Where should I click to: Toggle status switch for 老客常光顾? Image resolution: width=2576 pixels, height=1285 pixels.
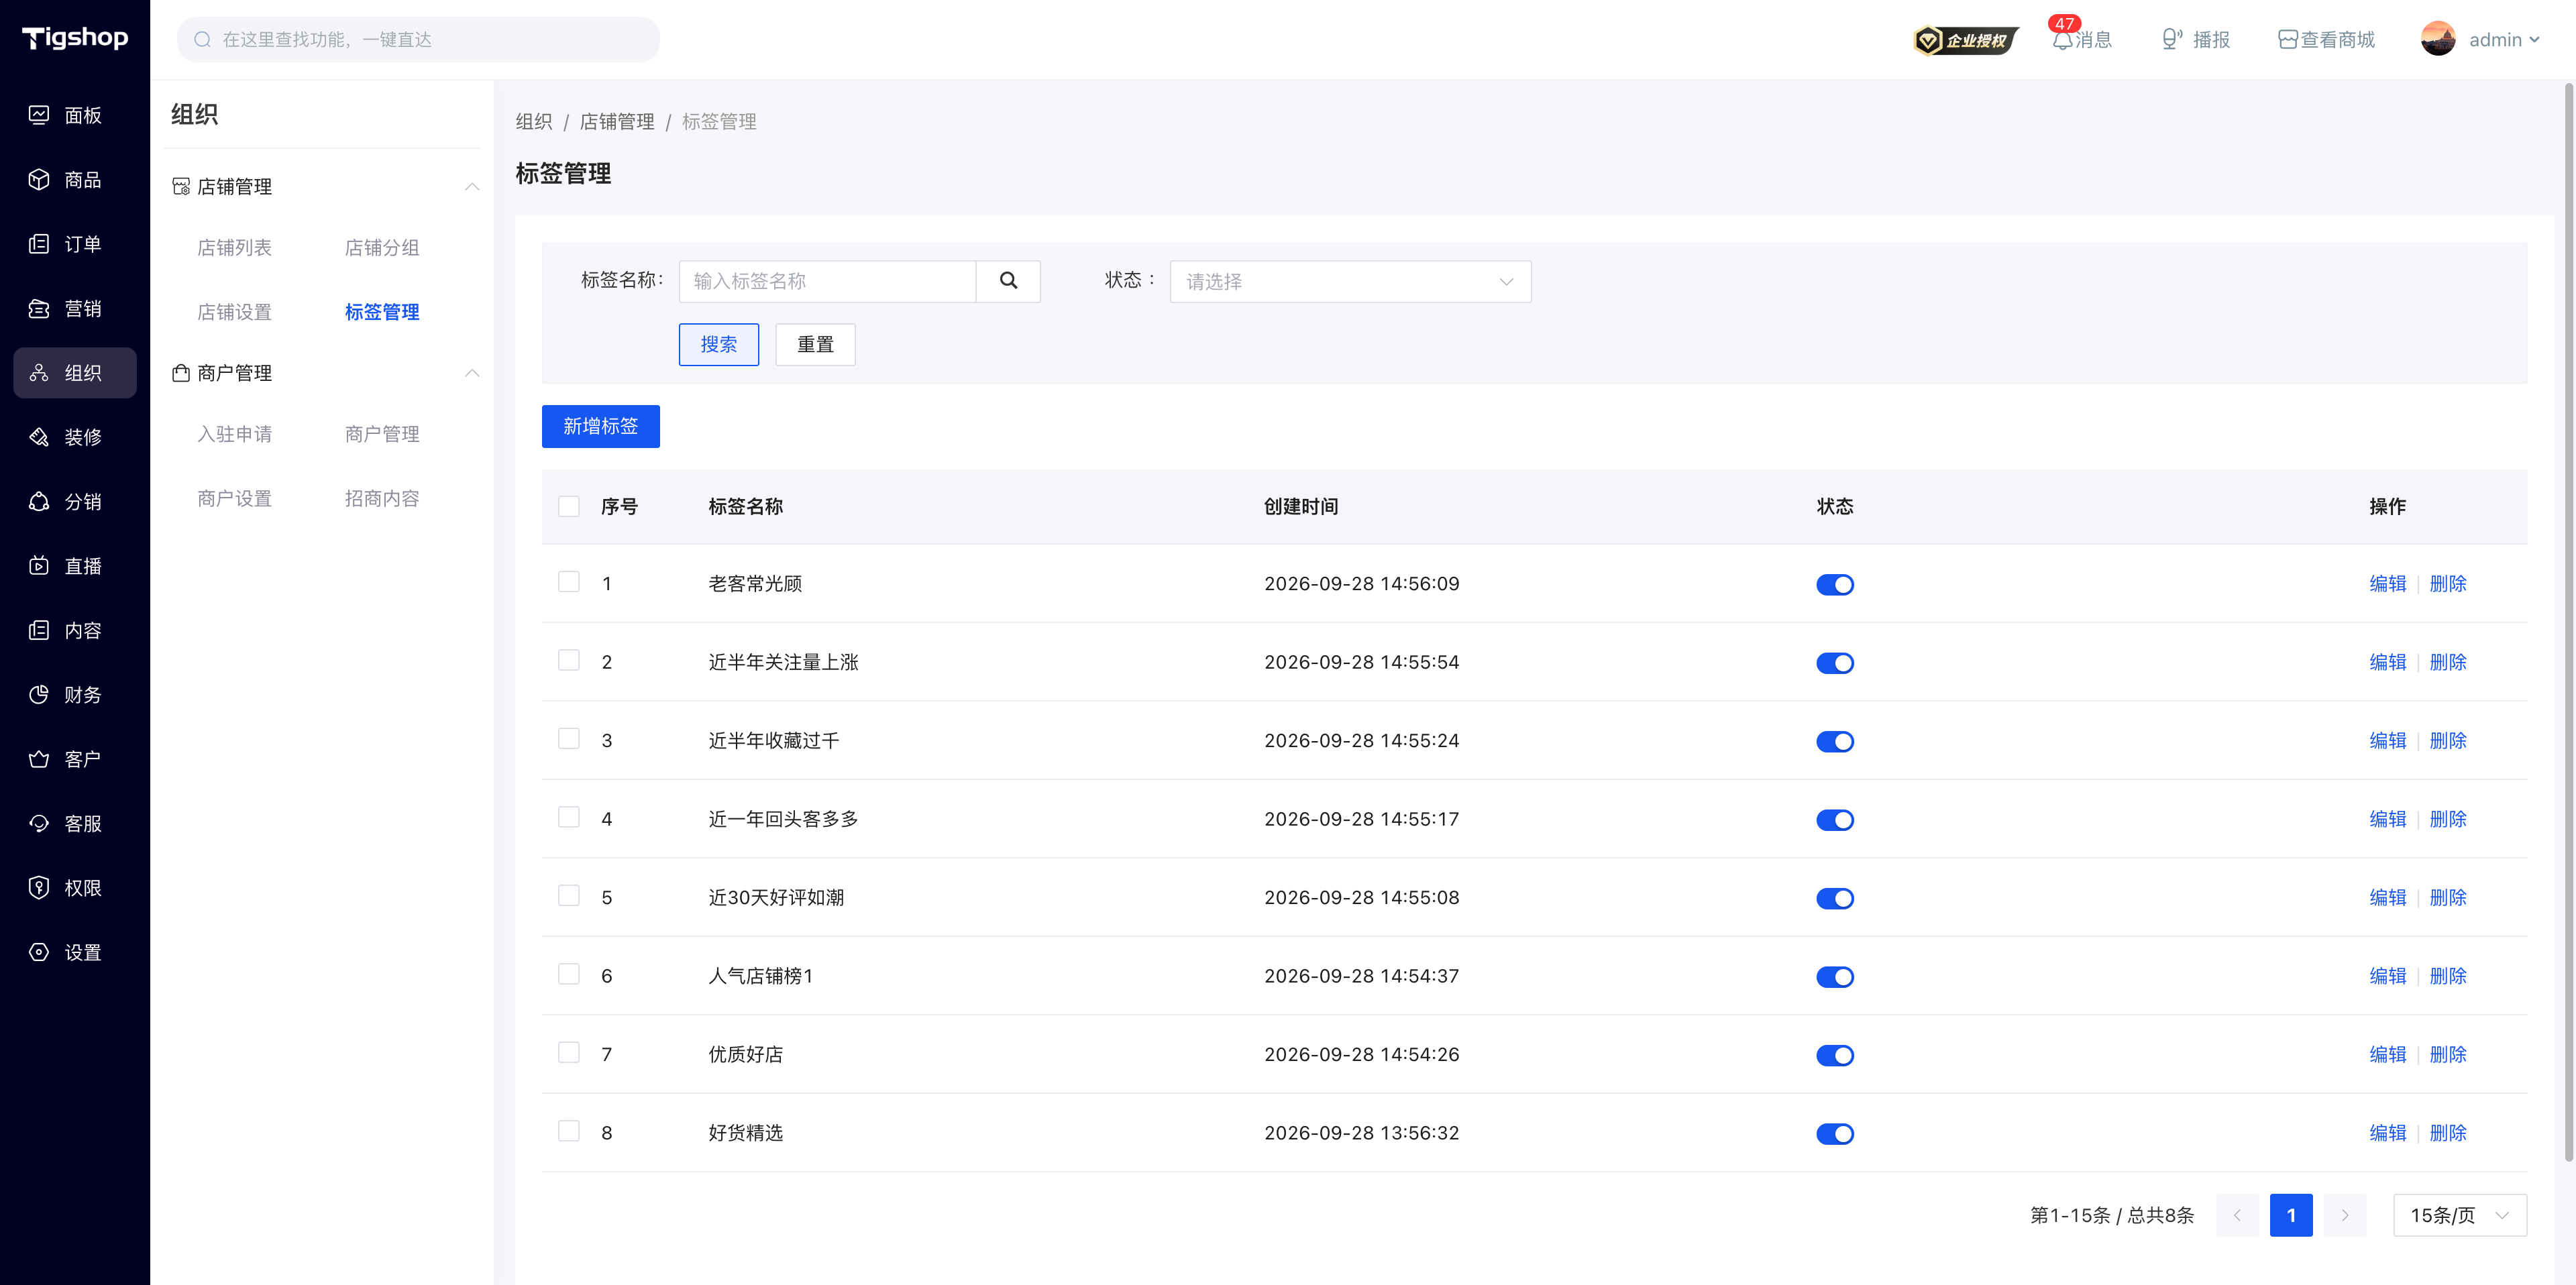click(x=1835, y=585)
